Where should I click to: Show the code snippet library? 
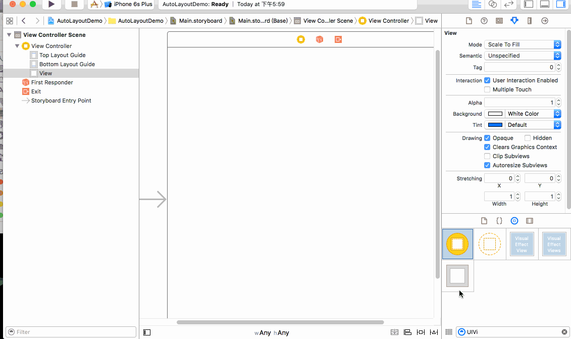coord(499,221)
